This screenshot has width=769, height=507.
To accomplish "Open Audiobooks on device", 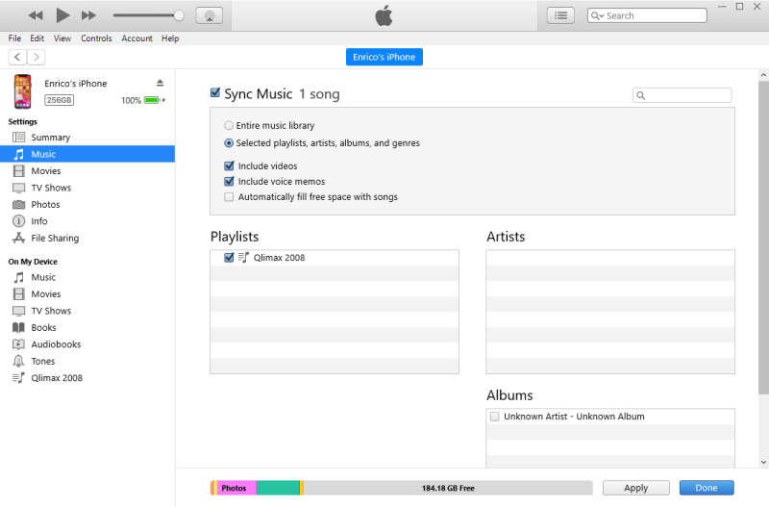I will point(87,344).
